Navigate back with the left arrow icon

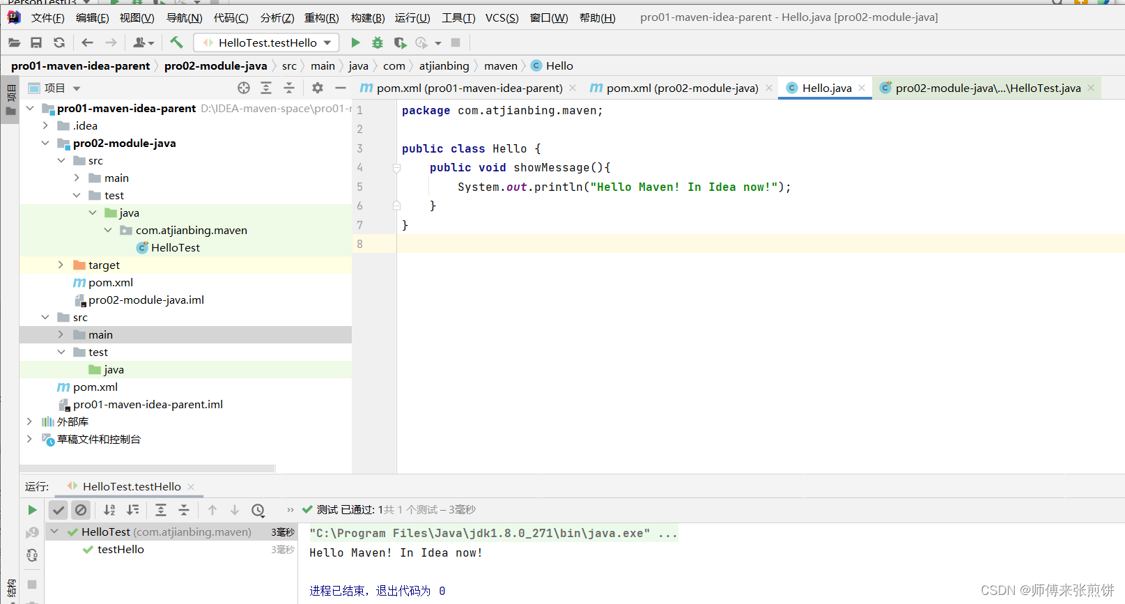click(x=87, y=42)
